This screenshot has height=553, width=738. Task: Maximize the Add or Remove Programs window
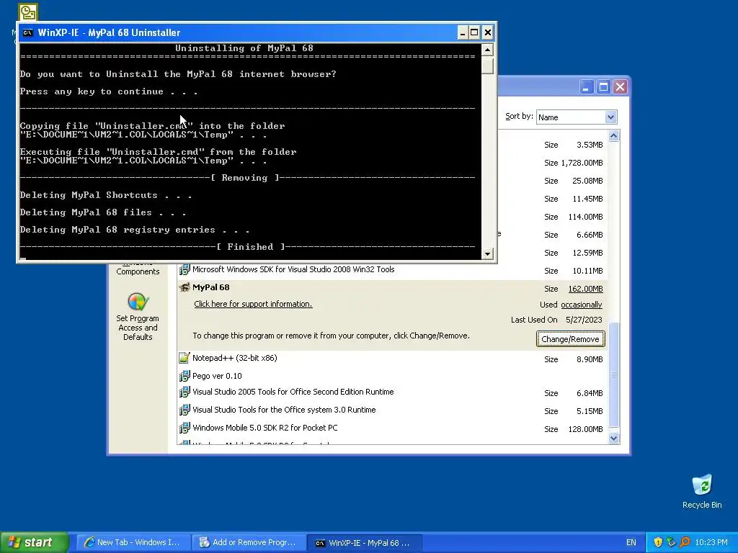coord(603,87)
